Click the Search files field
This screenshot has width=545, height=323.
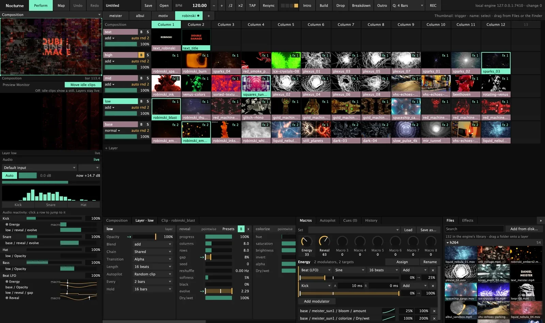click(x=474, y=229)
